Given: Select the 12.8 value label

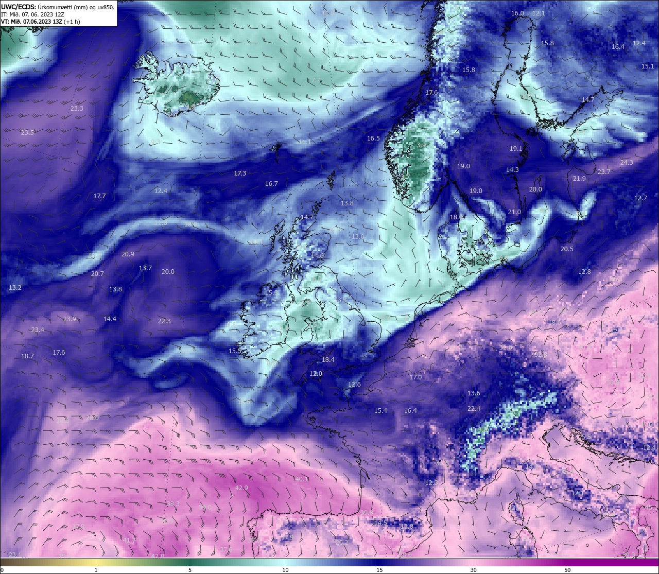Looking at the screenshot, I should click(x=584, y=271).
